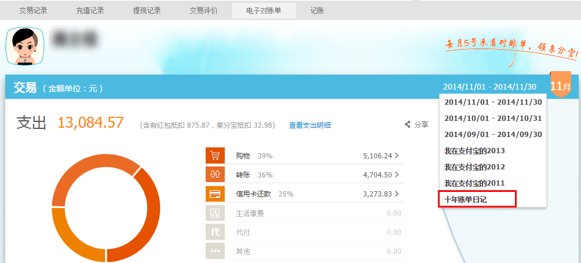Open the 2014/11/01 - 2014/11/30 date range dropdown
581x263 pixels.
490,87
